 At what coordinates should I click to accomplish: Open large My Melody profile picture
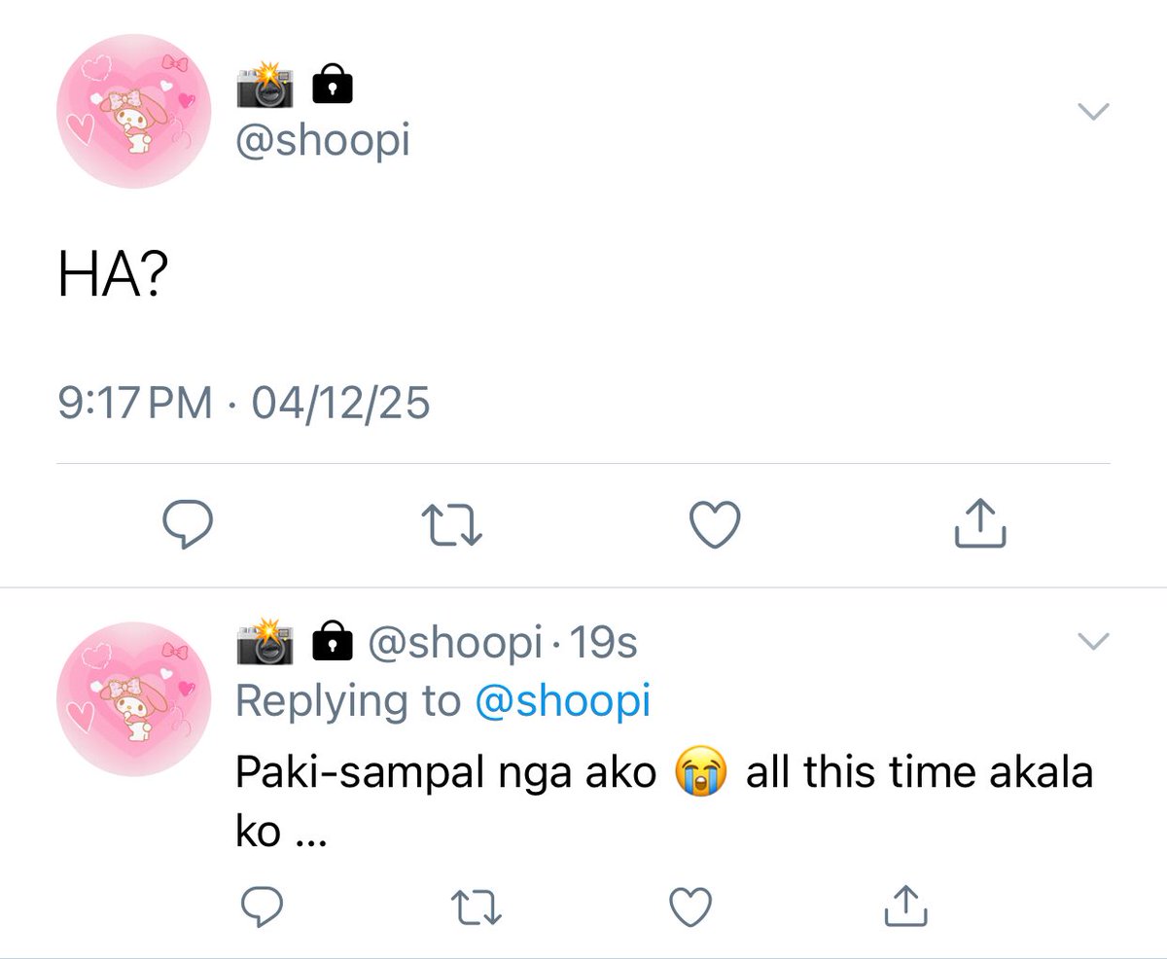click(x=135, y=110)
